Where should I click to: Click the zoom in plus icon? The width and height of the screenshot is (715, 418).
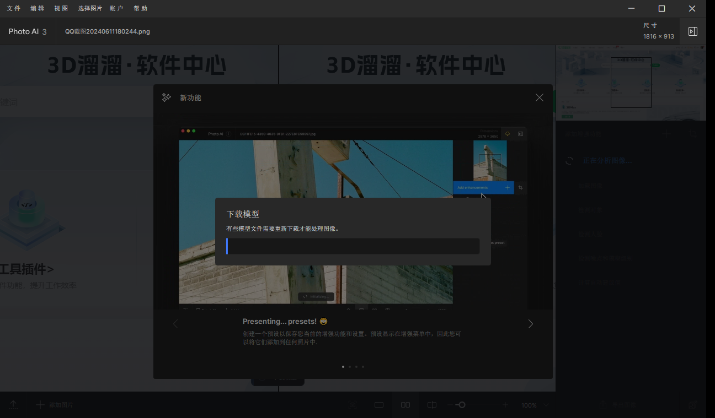505,405
